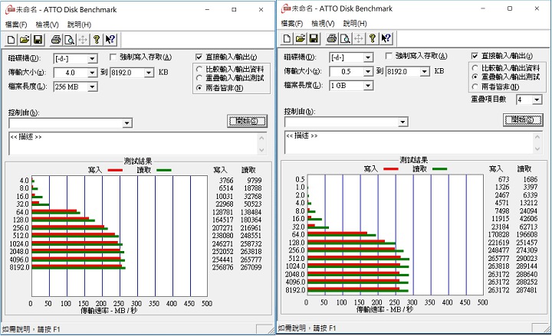Click write value 265777 in right results

498,259
